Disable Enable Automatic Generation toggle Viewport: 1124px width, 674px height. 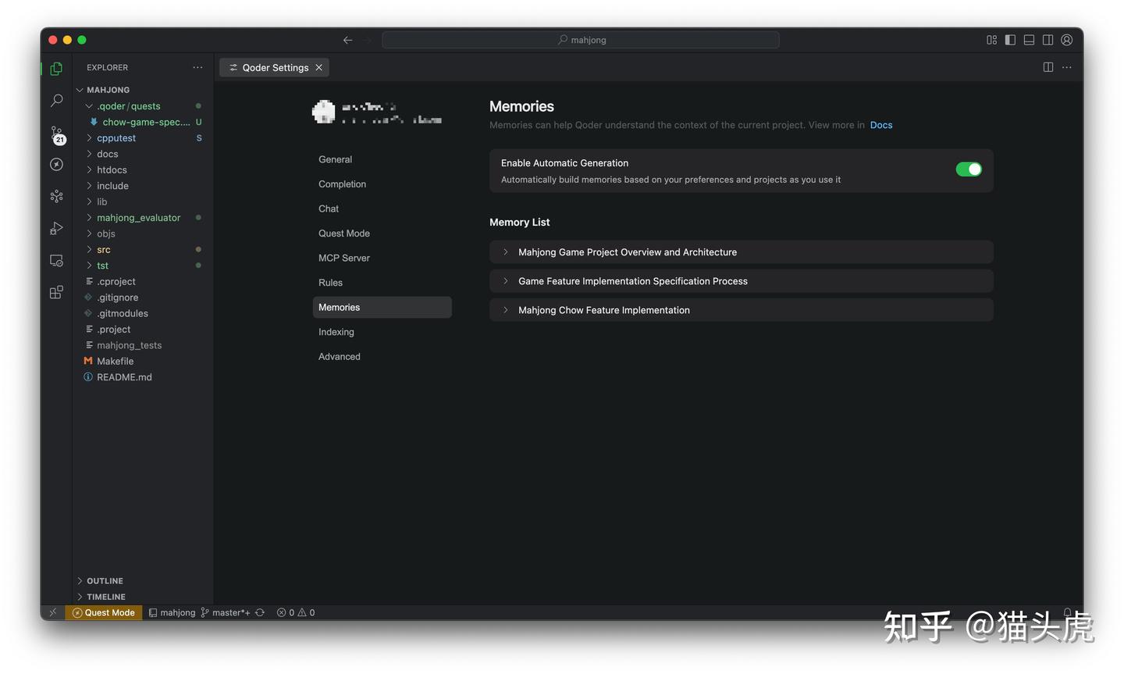[x=968, y=169]
